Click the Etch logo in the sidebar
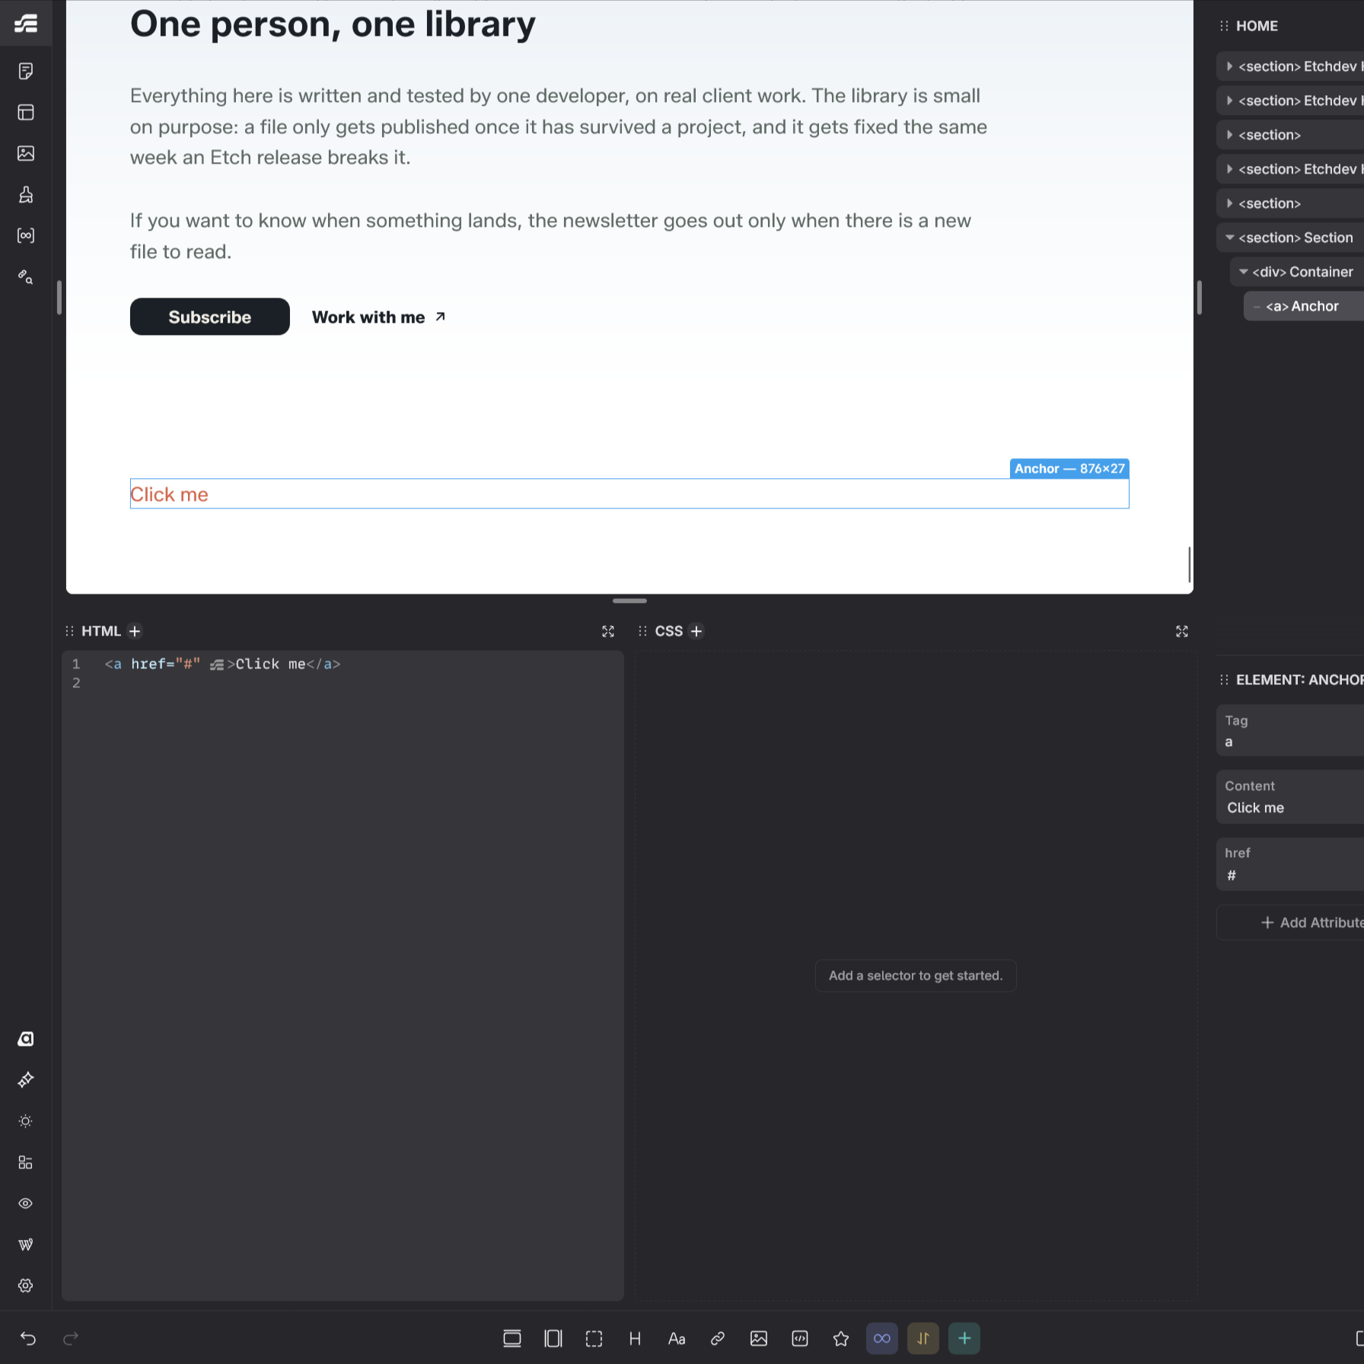 (x=26, y=24)
